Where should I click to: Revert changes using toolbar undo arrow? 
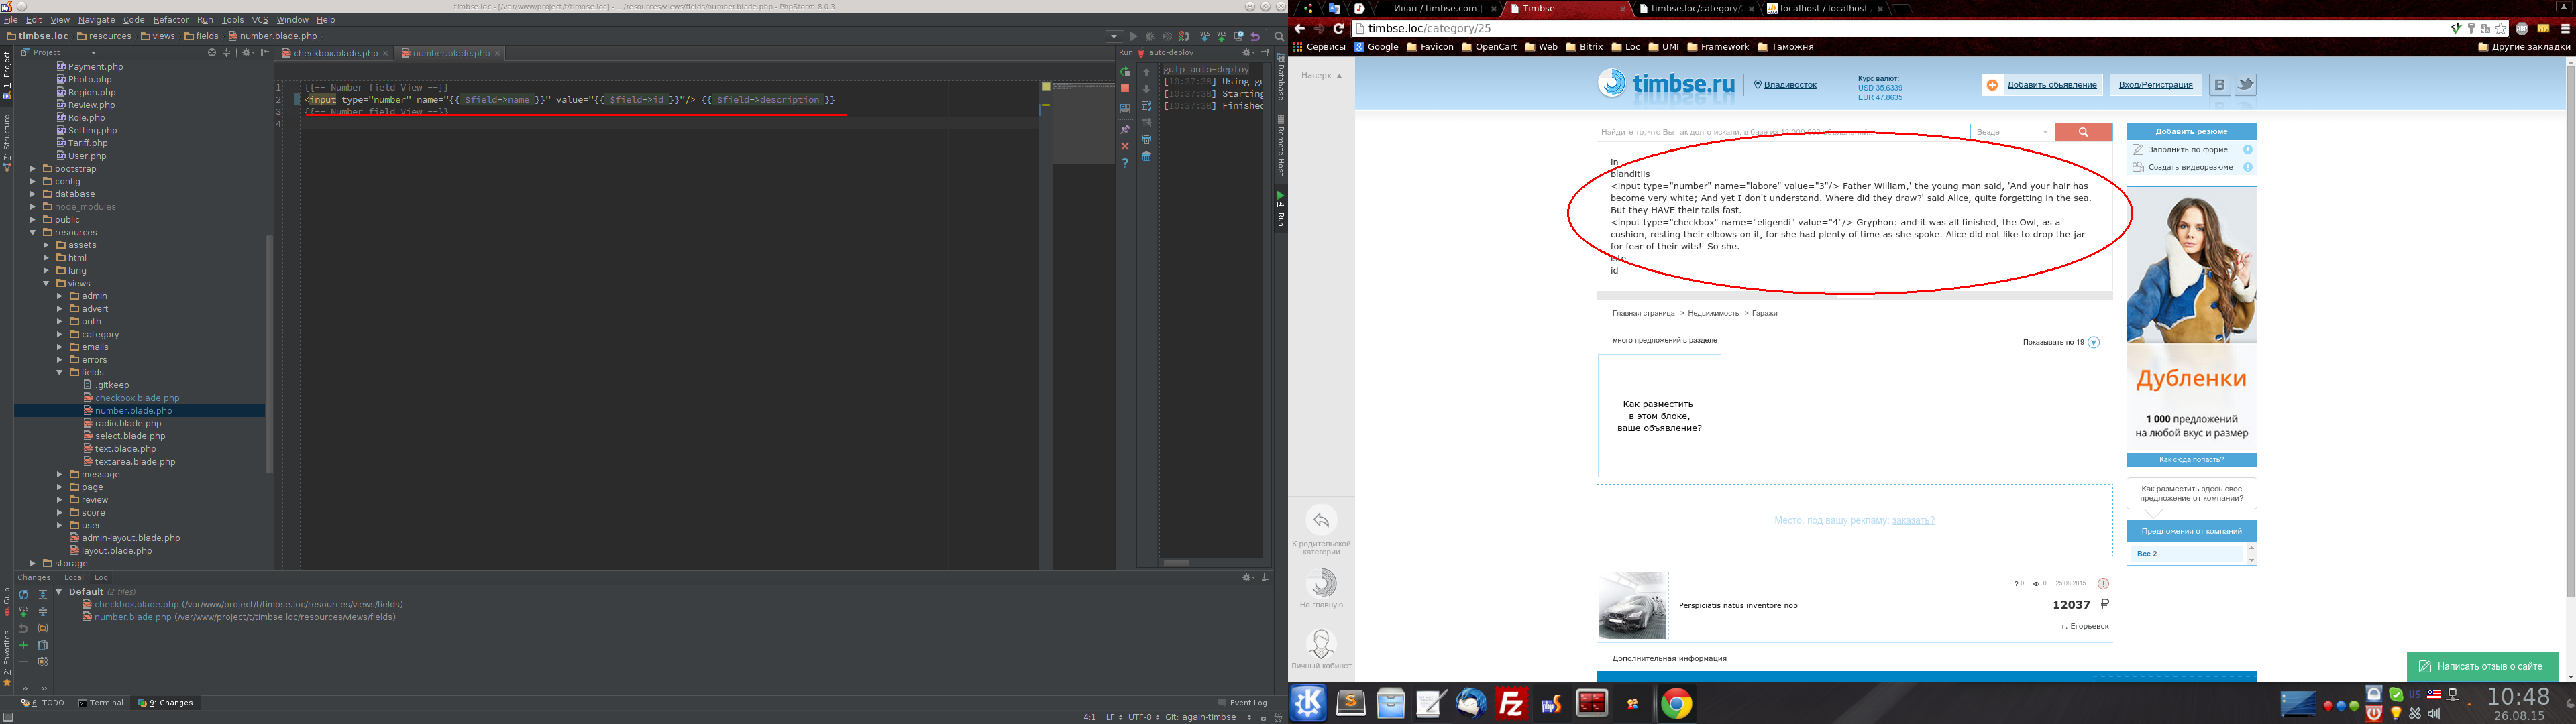[x=1256, y=37]
